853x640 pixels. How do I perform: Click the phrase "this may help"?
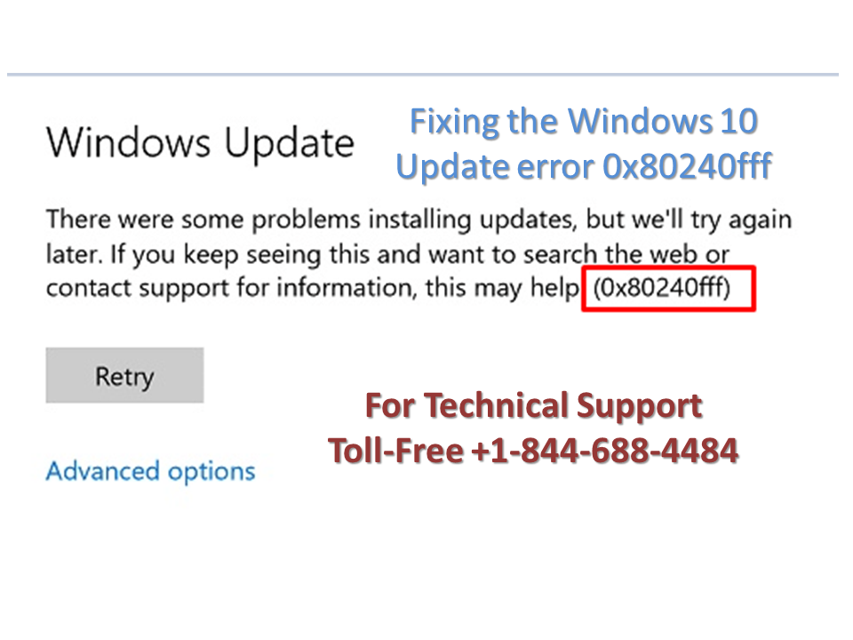tap(502, 288)
